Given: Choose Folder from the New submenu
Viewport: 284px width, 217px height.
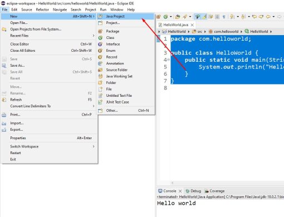Looking at the screenshot, I should pos(126,83).
